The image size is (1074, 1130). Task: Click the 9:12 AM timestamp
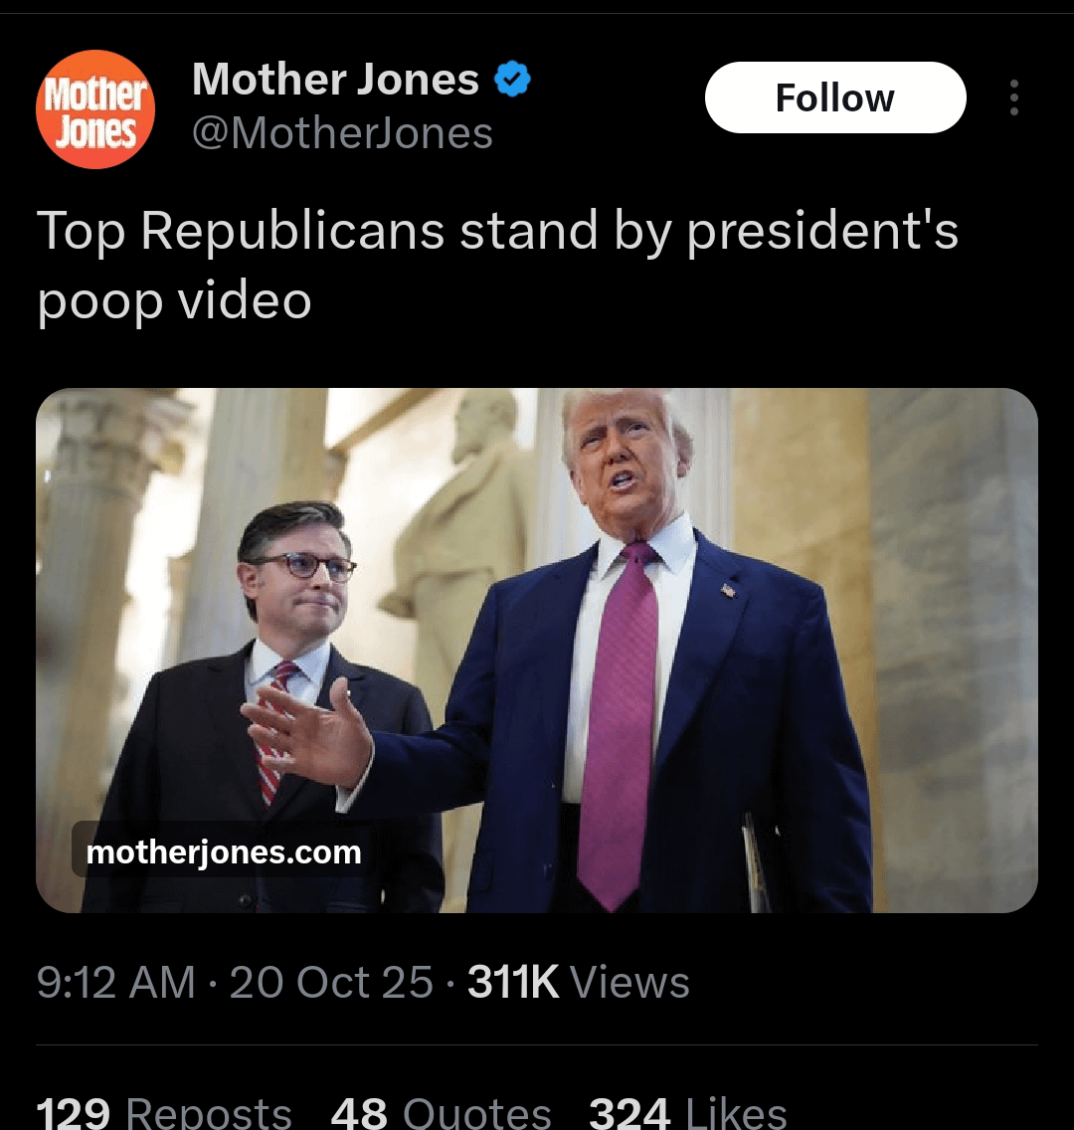pos(115,983)
